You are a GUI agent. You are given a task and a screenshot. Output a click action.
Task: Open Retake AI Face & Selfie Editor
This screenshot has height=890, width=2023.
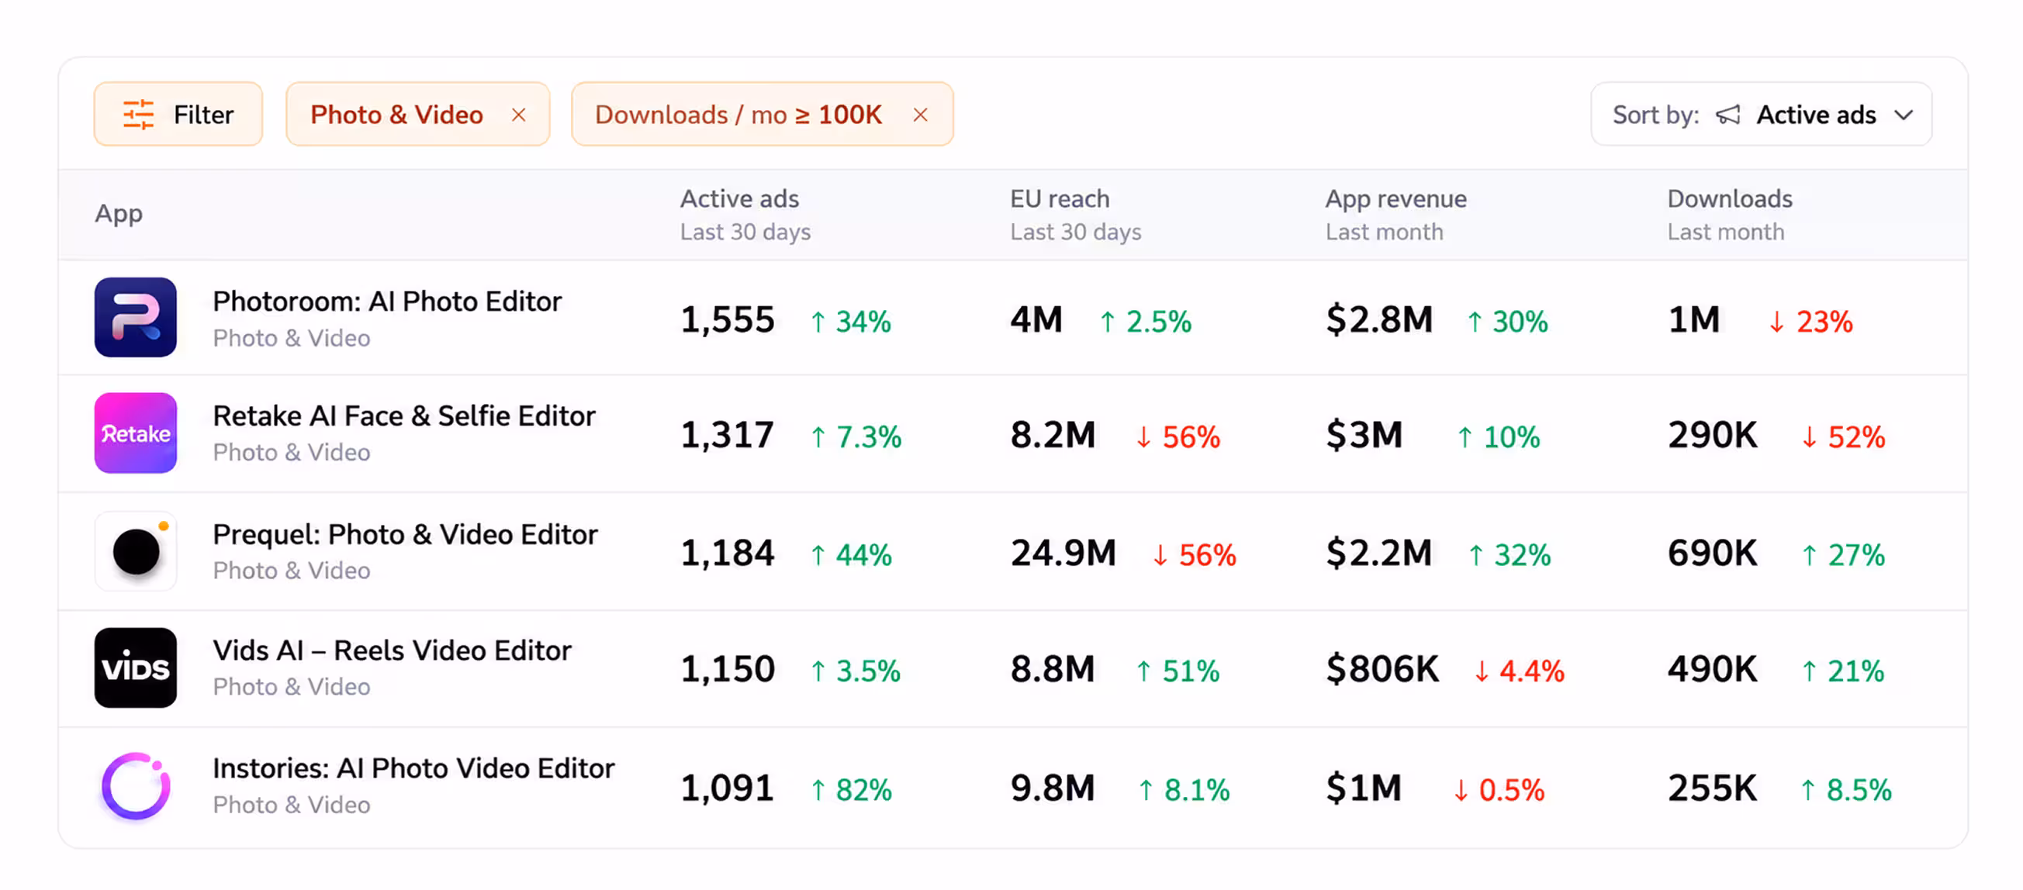[404, 416]
